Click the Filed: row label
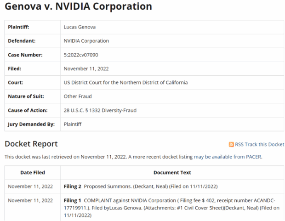Screen dimensions: 285x221 [15, 69]
